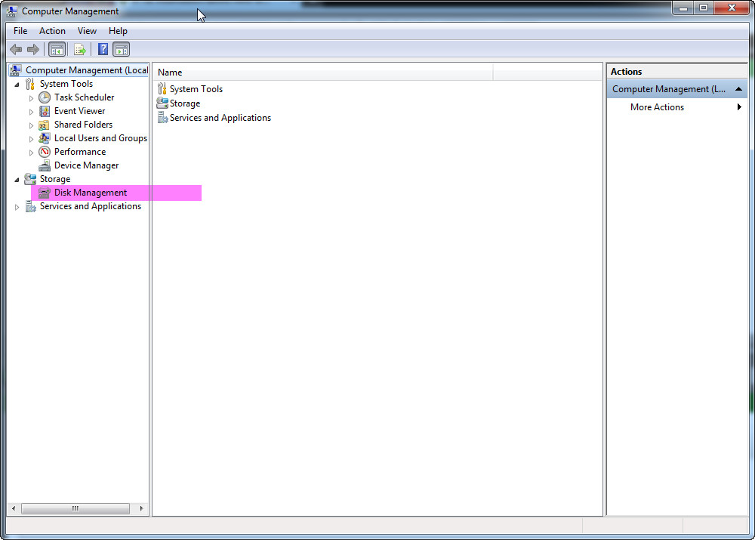Click the Storage icon in the tree

(x=30, y=179)
